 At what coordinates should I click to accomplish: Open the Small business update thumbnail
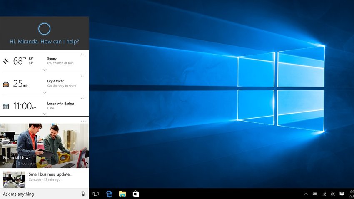click(x=14, y=179)
